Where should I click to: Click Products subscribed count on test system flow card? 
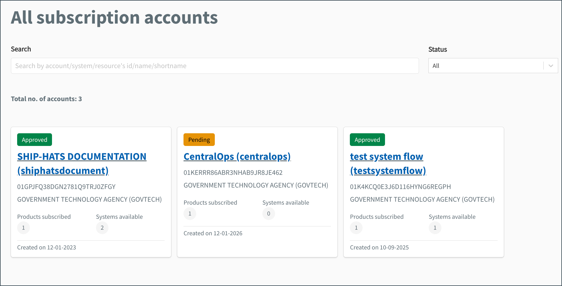356,228
